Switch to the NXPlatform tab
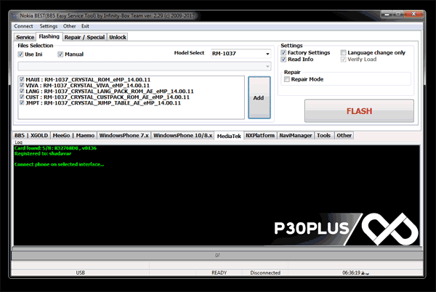Screen dimensions: 436x292 (x=260, y=136)
